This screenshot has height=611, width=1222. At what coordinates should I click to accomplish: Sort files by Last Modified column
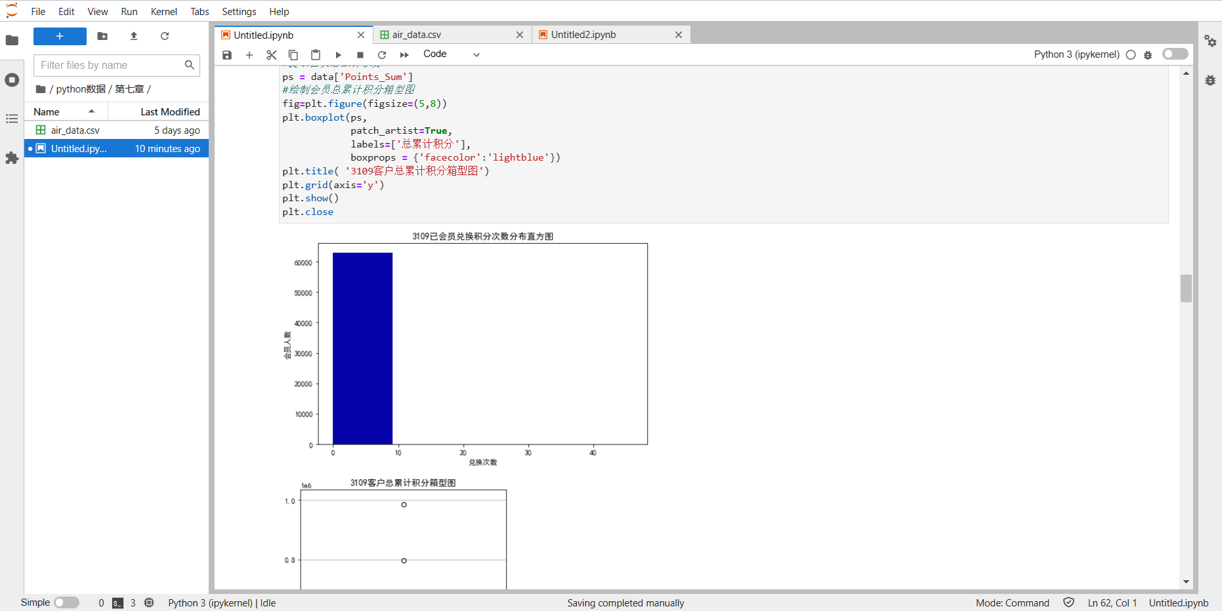[x=159, y=112]
